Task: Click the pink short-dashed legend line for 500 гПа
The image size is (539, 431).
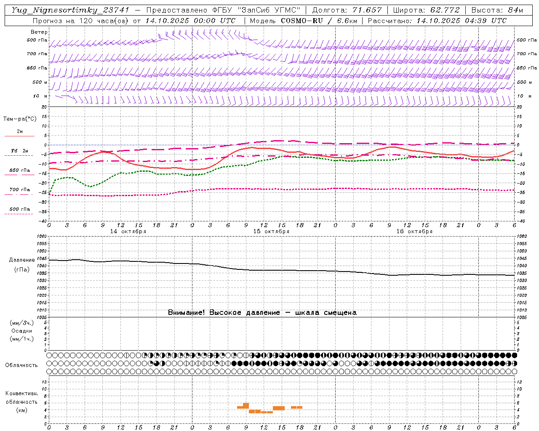Action: pyautogui.click(x=19, y=214)
